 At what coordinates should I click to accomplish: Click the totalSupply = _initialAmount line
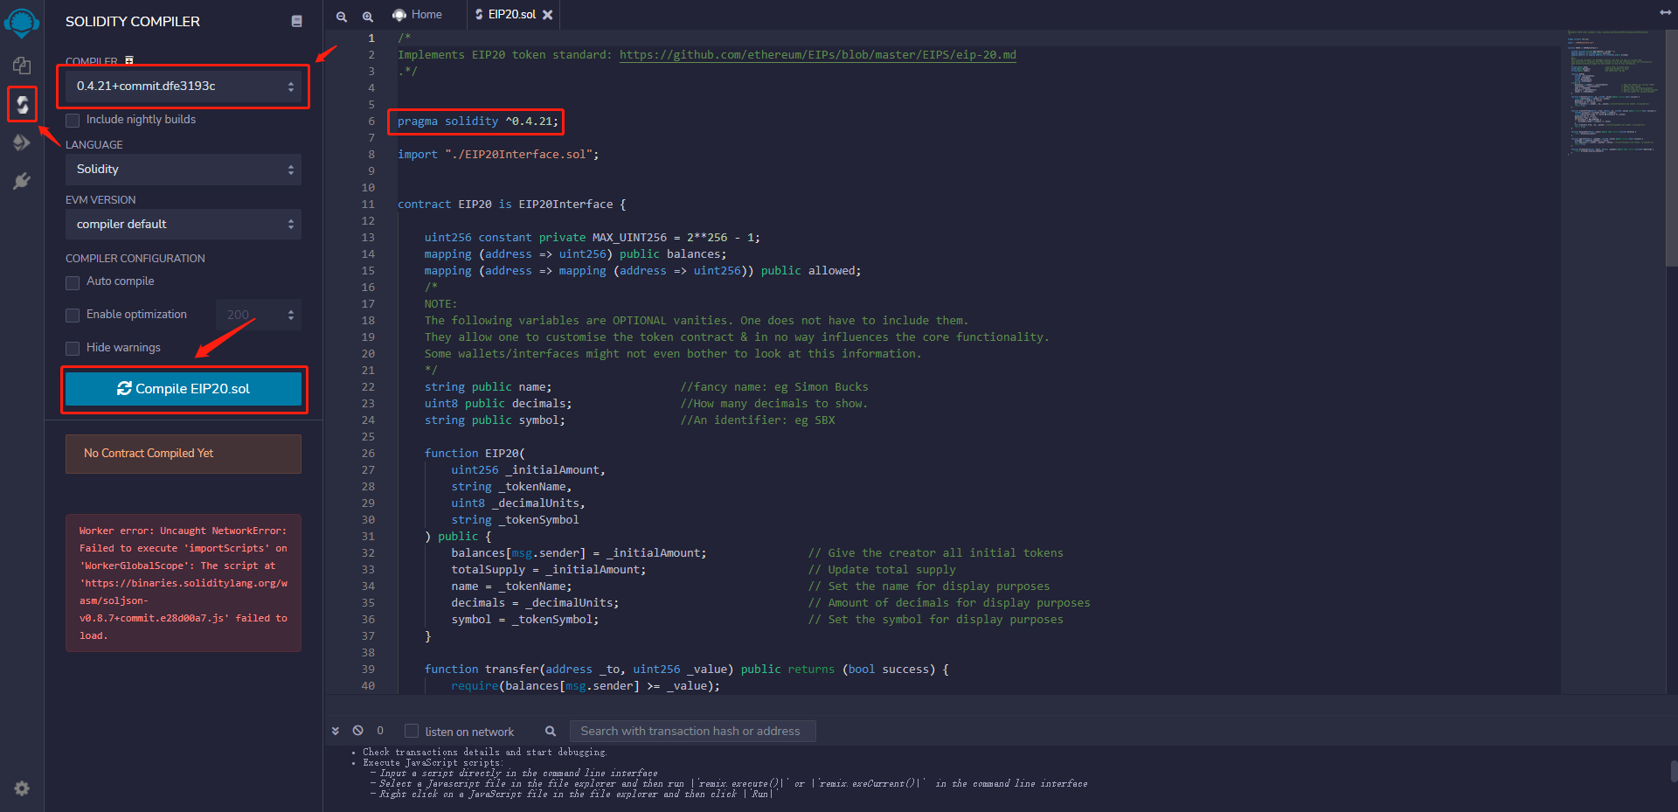[549, 570]
